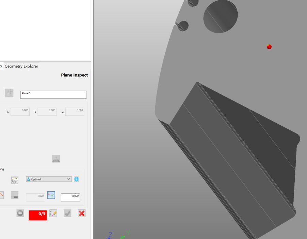Cancel with the red X button
The height and width of the screenshot is (239, 307).
pyautogui.click(x=82, y=213)
